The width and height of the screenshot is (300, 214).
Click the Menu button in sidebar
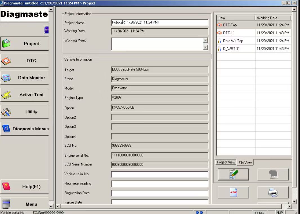click(24, 204)
